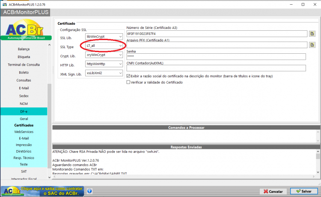The height and width of the screenshot is (197, 321).
Task: Open Diretórios under DF-e
Action: pyautogui.click(x=24, y=151)
